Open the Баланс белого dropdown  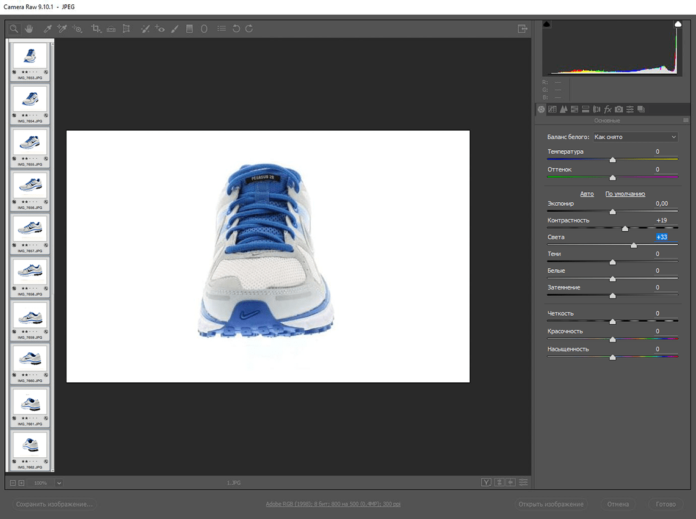(x=635, y=137)
